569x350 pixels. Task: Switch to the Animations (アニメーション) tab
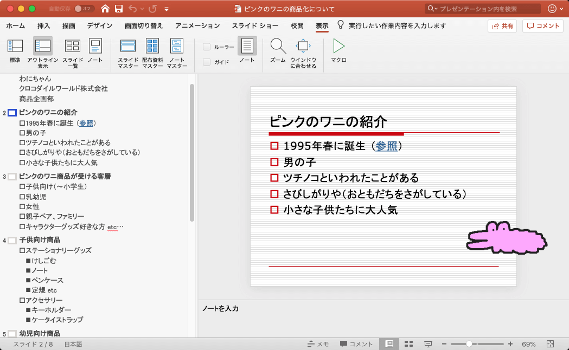coord(197,25)
